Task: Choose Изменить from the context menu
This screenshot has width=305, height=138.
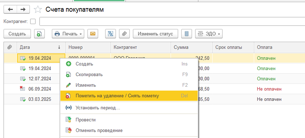Action: [129, 85]
